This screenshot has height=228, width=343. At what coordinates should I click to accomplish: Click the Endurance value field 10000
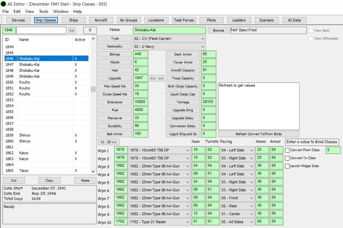[x=141, y=102]
